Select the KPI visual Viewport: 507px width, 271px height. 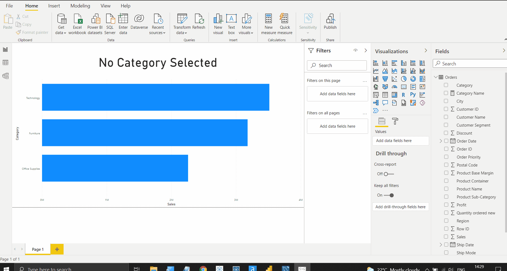[422, 87]
